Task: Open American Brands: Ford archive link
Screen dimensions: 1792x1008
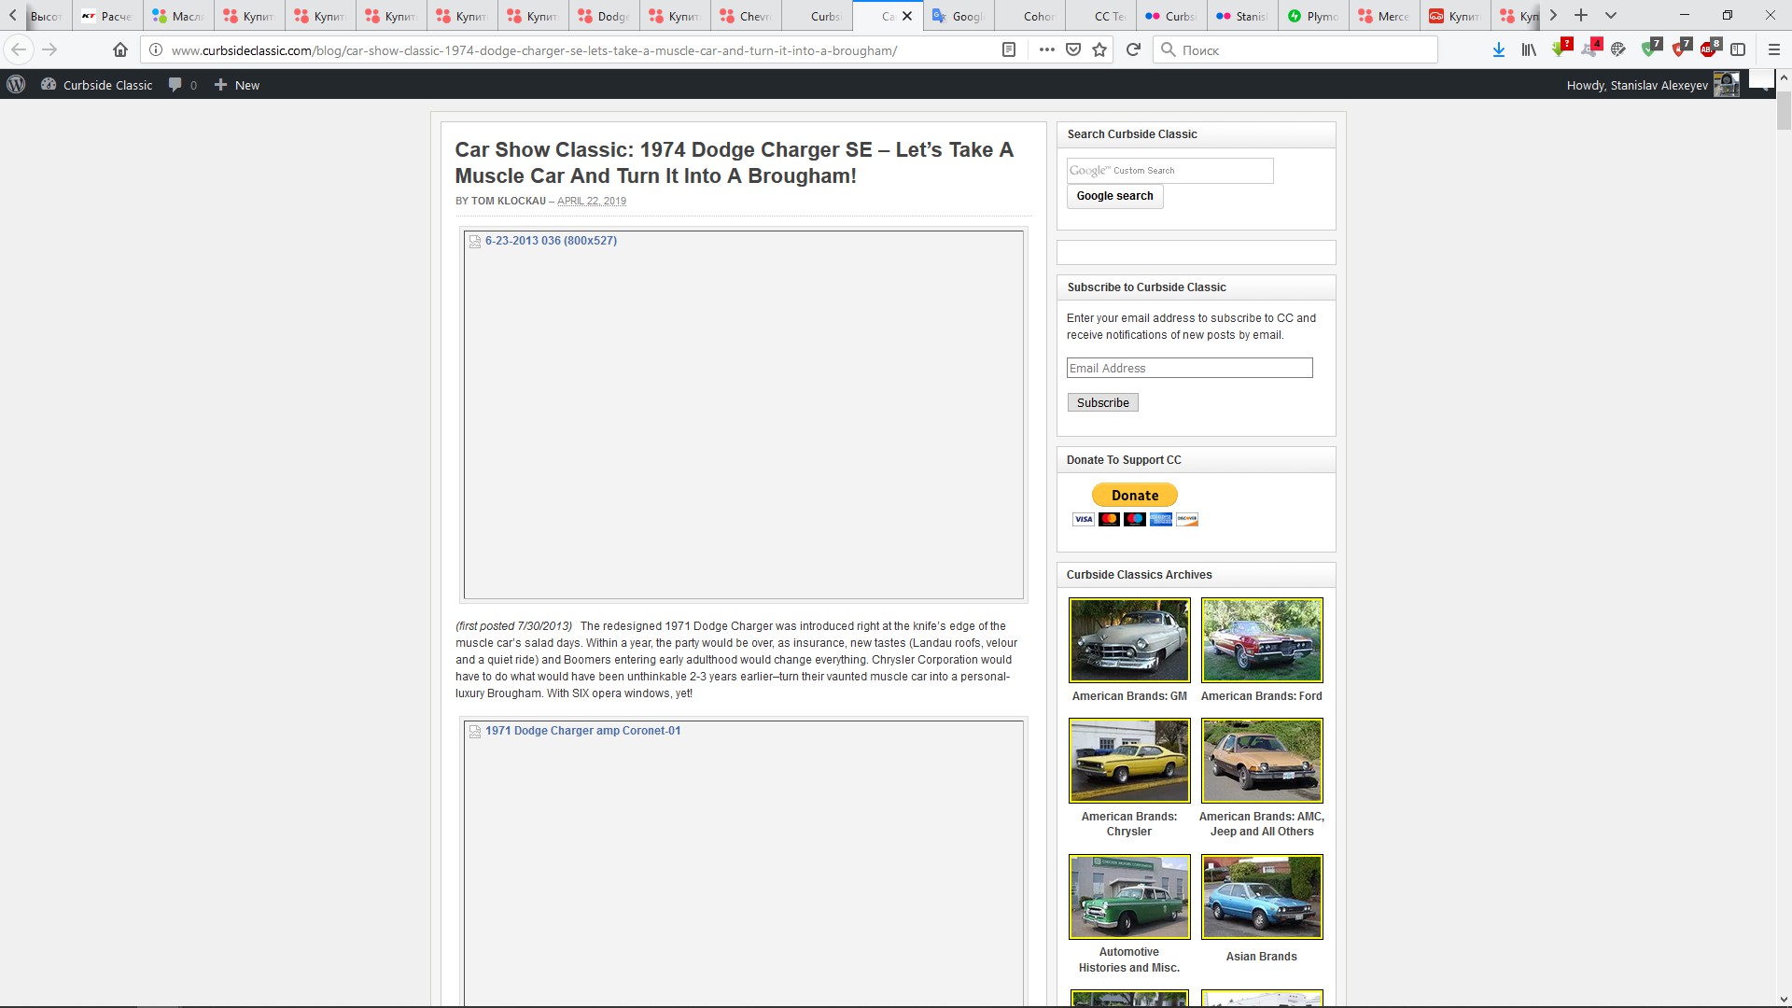Action: pos(1261,696)
